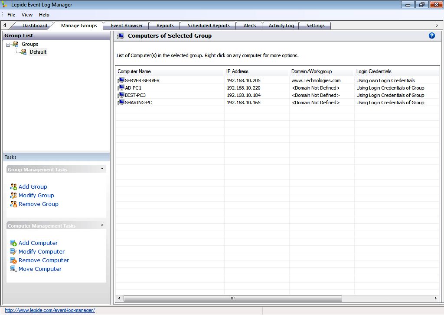Click the horizontal scrollbar thumb
This screenshot has width=444, height=315.
pyautogui.click(x=233, y=298)
